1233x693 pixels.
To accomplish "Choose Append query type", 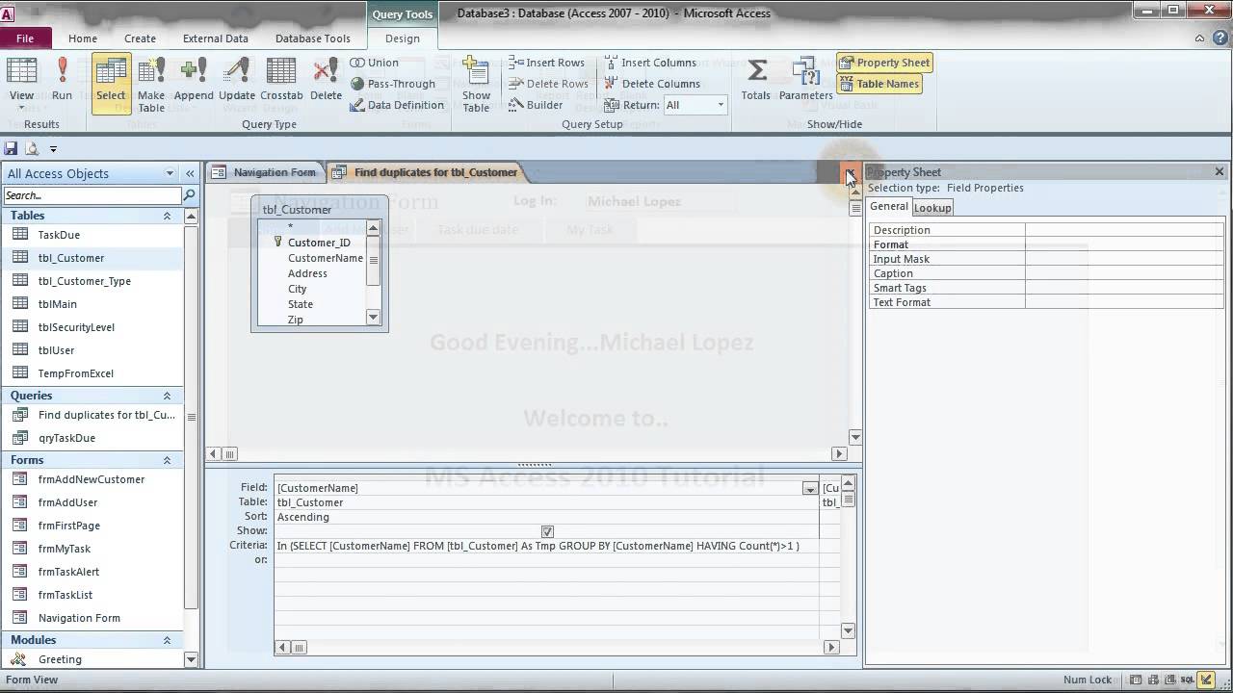I will pos(194,81).
